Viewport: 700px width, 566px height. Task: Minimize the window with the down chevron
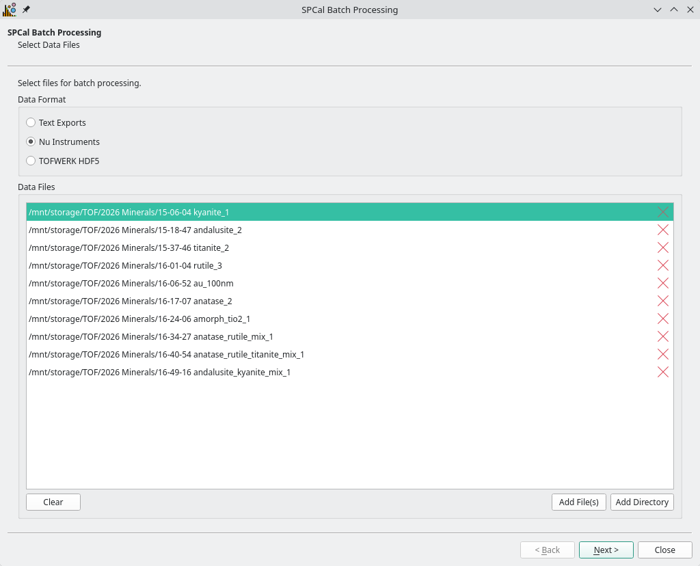pos(658,10)
